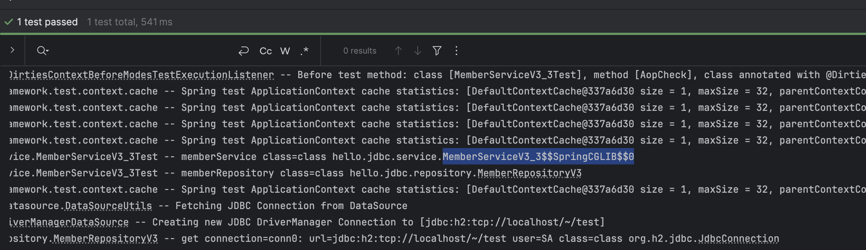Go to previous search occurrence arrow
Screen dimensions: 866x250
(398, 51)
